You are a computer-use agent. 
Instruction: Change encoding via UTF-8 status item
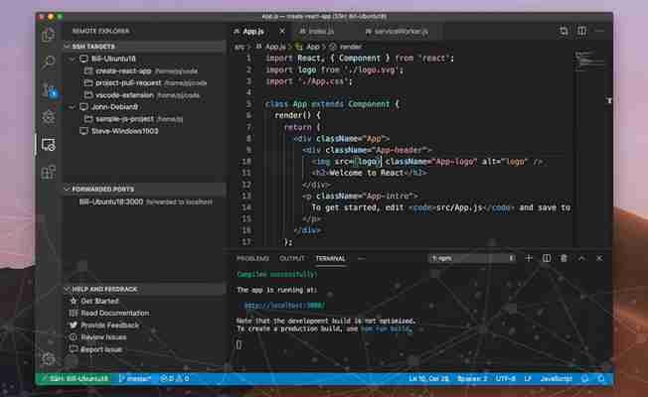click(506, 378)
